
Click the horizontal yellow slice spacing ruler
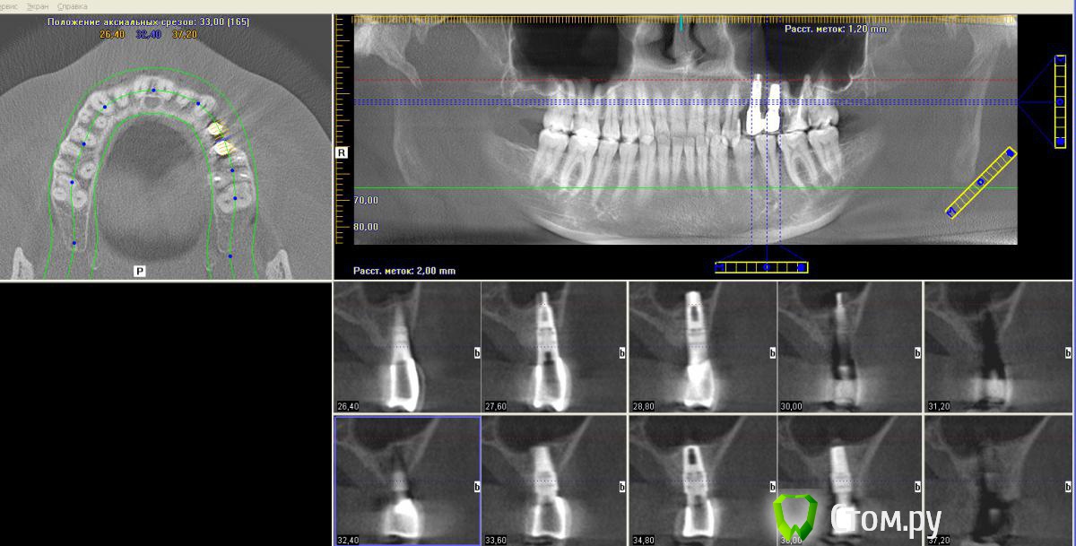pos(761,267)
